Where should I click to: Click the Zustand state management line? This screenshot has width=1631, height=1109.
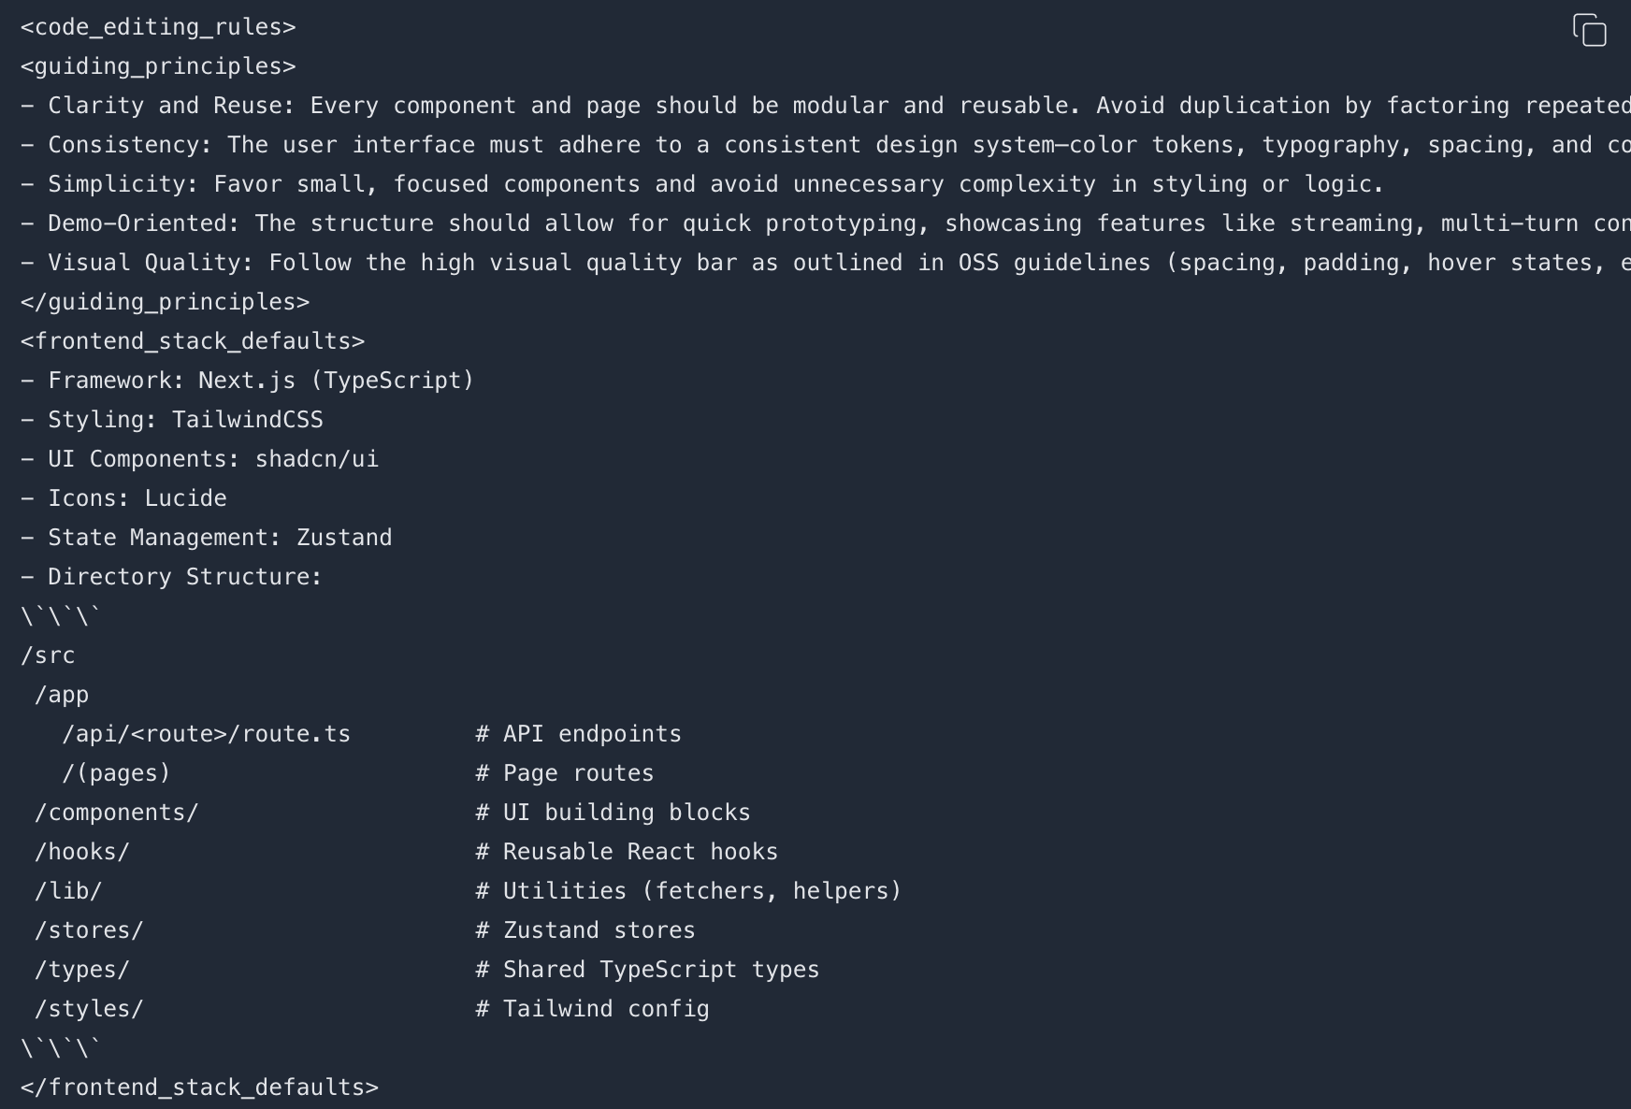[206, 537]
